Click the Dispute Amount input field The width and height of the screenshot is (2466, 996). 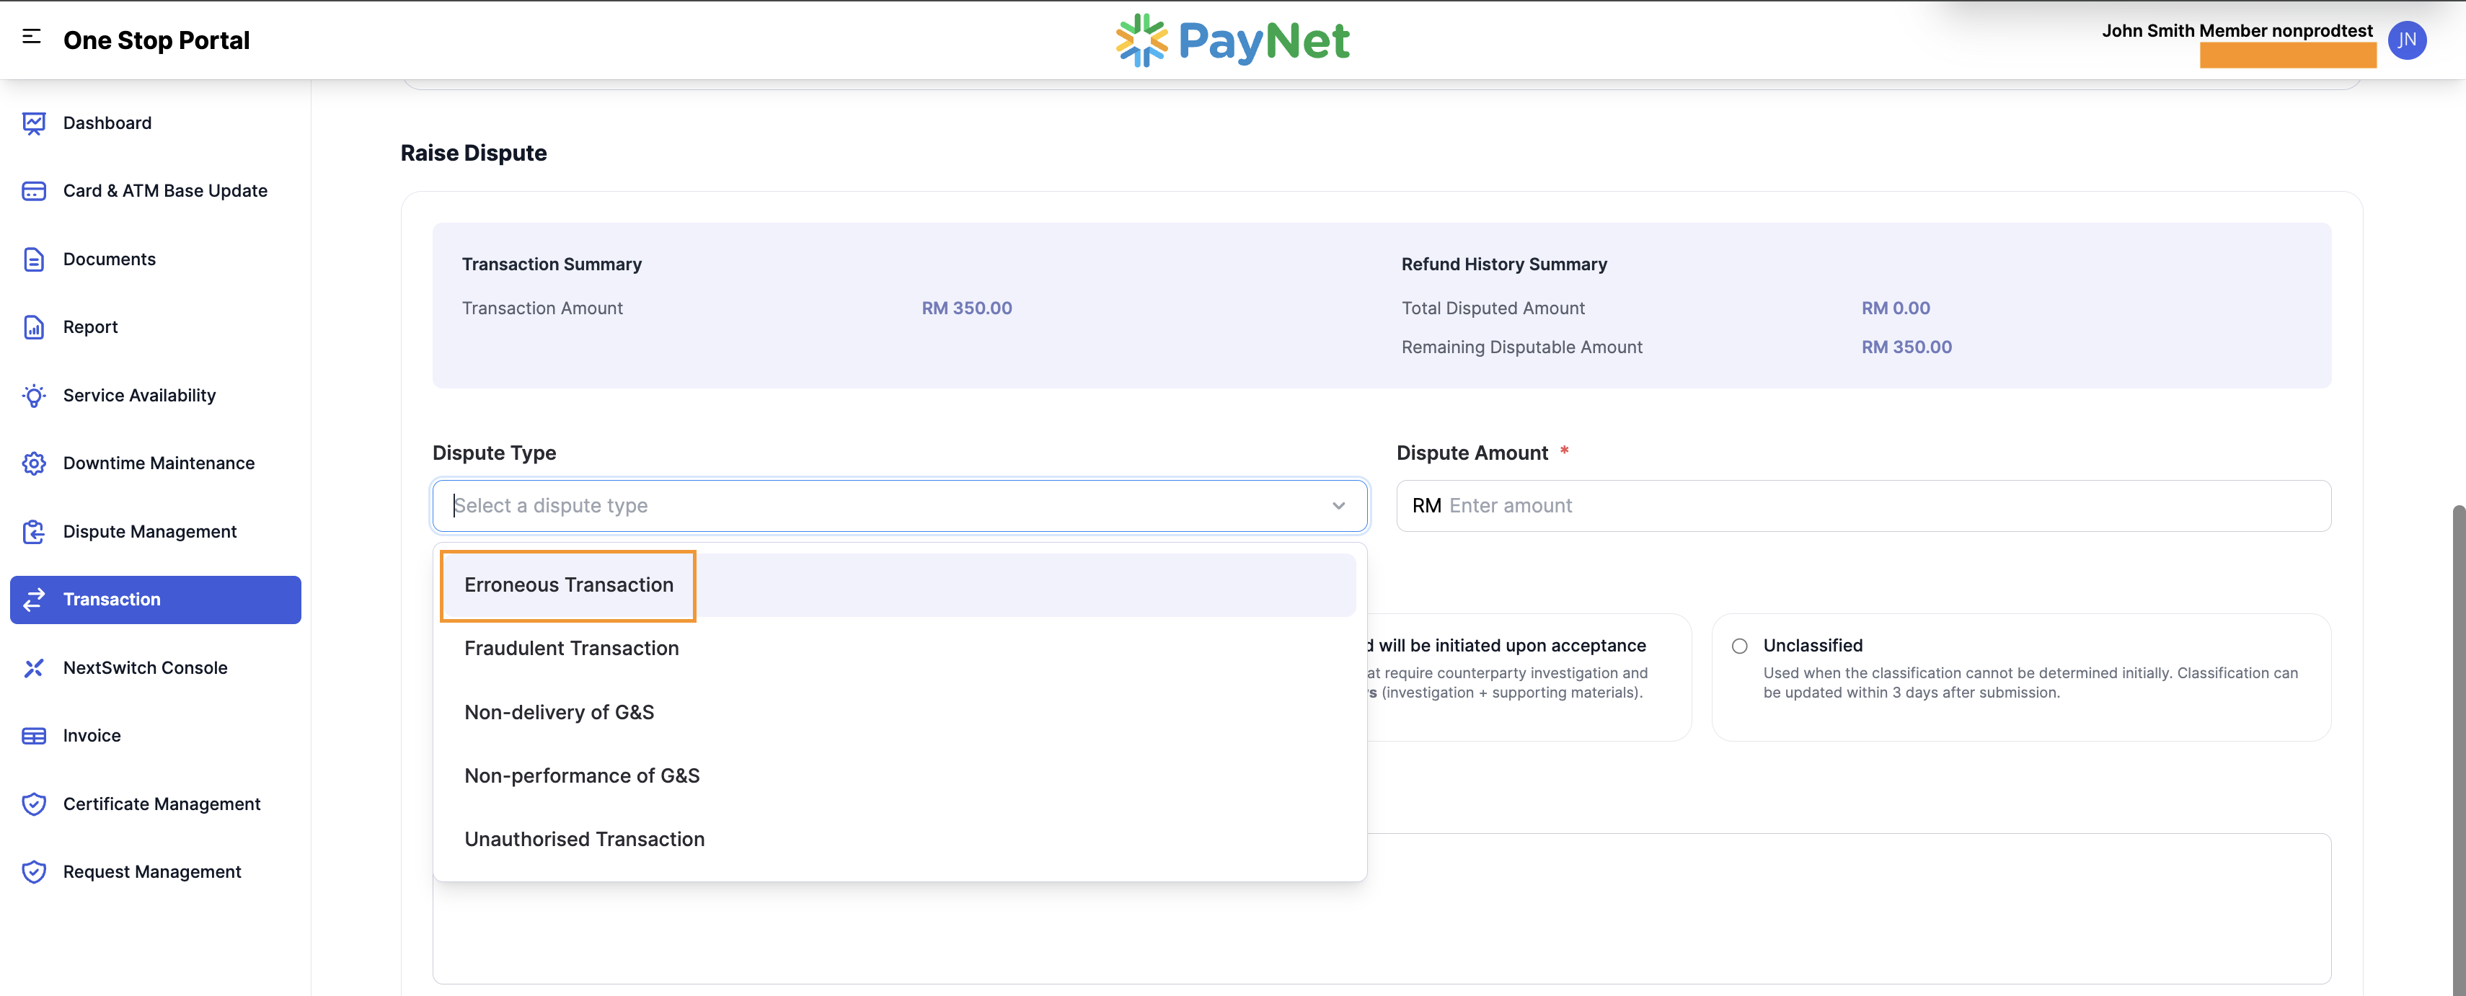tap(1863, 506)
